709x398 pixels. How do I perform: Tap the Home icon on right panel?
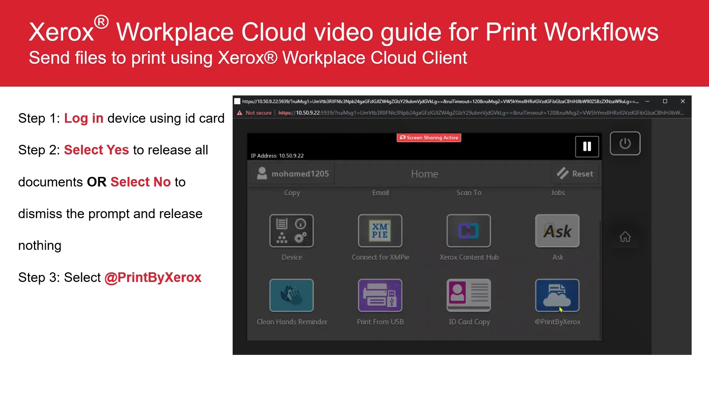point(625,237)
